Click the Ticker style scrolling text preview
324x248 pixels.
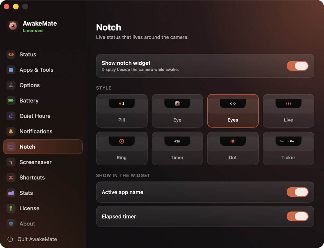click(288, 141)
